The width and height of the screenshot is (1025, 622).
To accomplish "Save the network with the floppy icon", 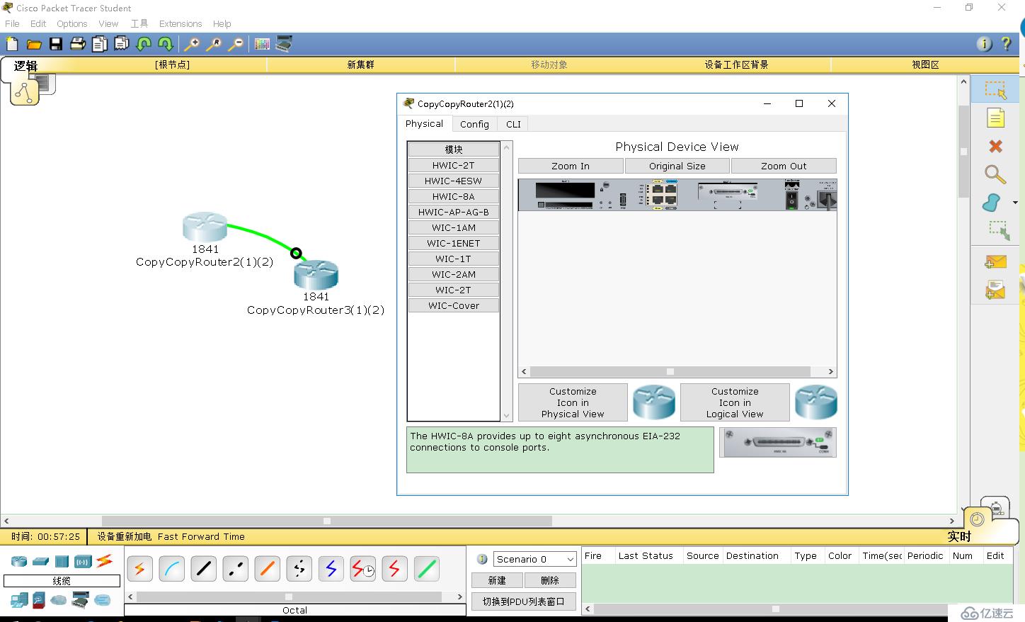I will [56, 44].
